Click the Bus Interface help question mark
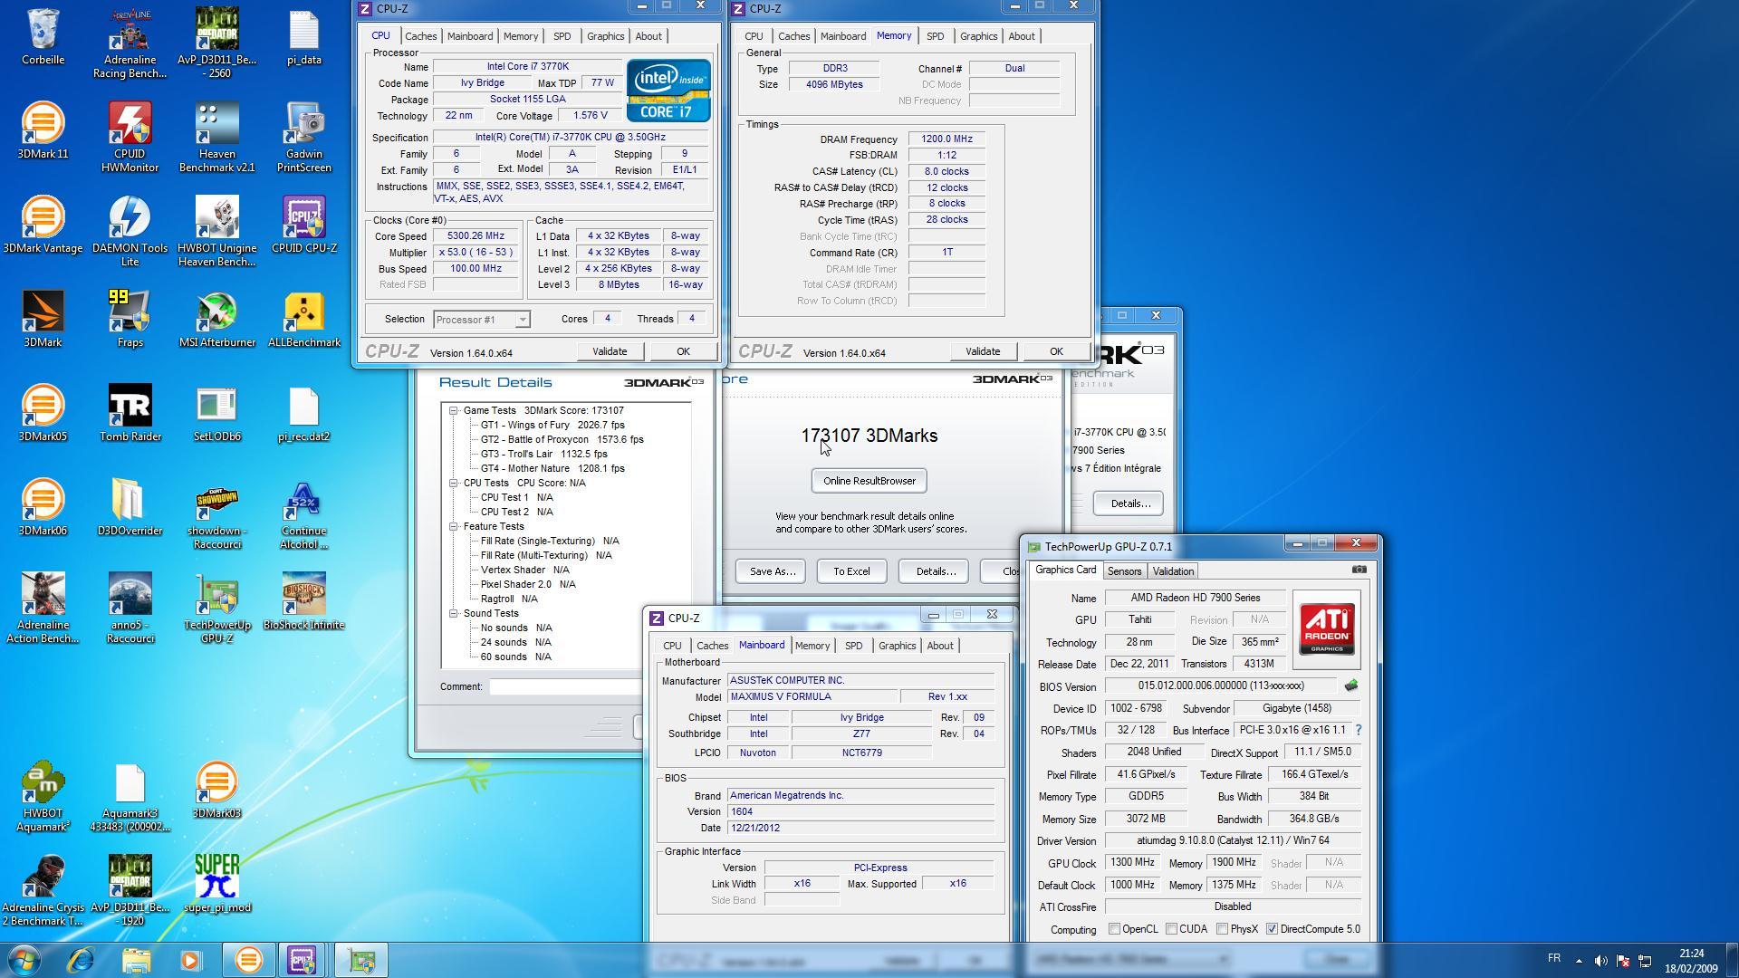The height and width of the screenshot is (978, 1739). (1358, 730)
